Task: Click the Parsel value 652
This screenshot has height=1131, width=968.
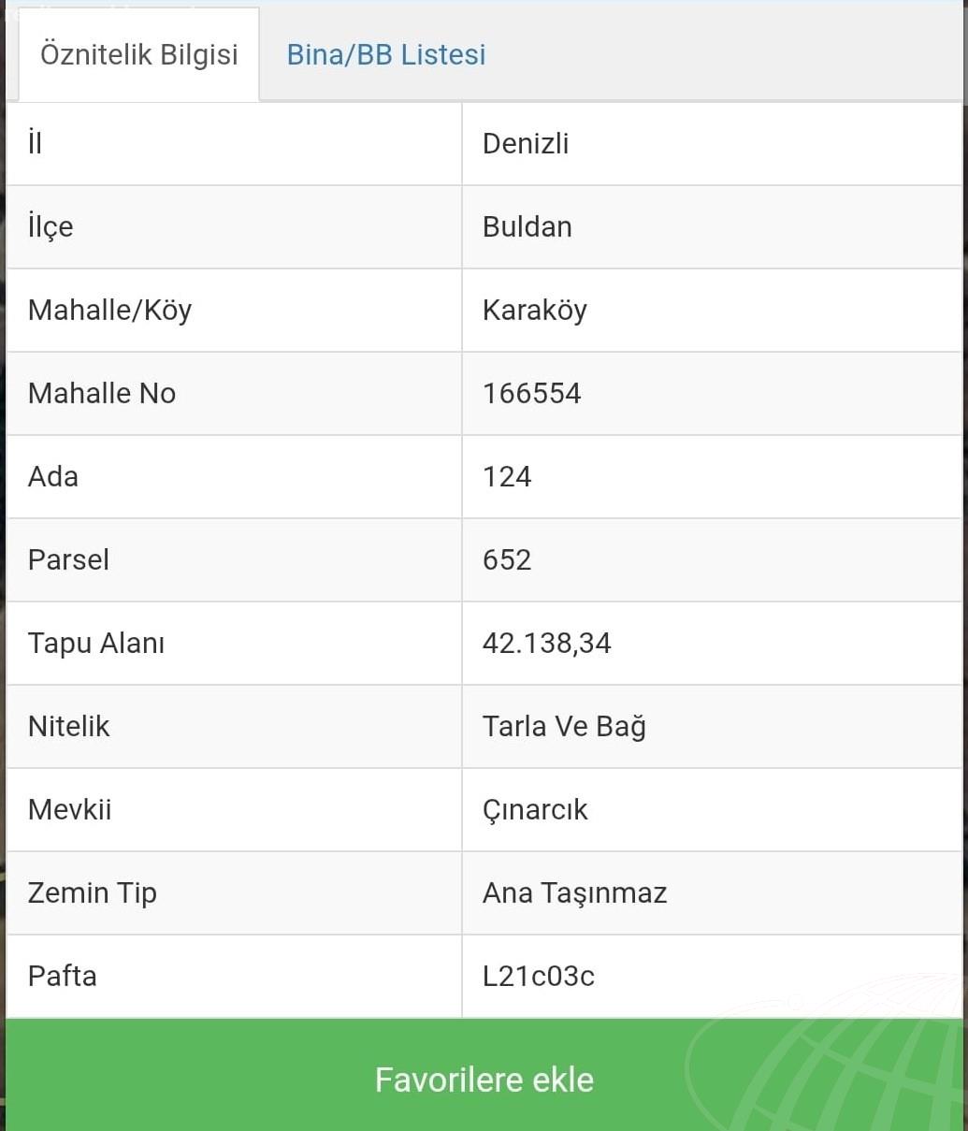Action: (x=507, y=559)
